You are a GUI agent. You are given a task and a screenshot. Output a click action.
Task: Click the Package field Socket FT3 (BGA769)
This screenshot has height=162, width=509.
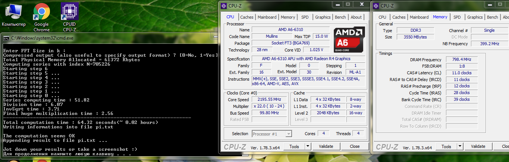tap(291, 43)
